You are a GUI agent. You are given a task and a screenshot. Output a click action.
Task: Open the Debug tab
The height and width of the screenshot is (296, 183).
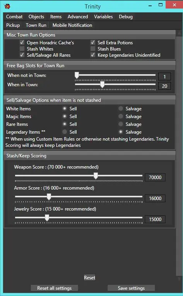126,17
